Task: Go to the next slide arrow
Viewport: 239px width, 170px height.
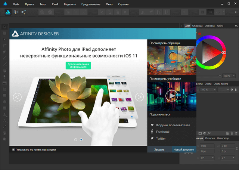Action: coord(139,97)
